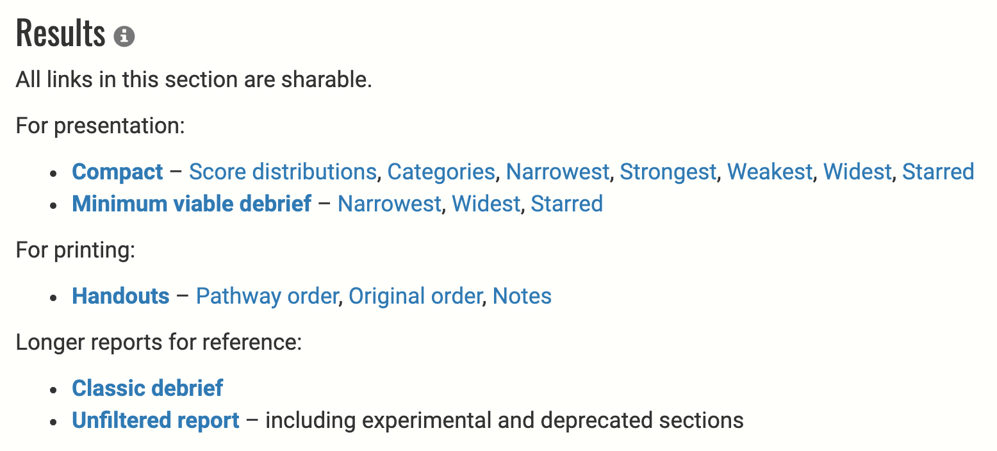This screenshot has height=451, width=997.
Task: Click the Results section heading
Action: (60, 33)
